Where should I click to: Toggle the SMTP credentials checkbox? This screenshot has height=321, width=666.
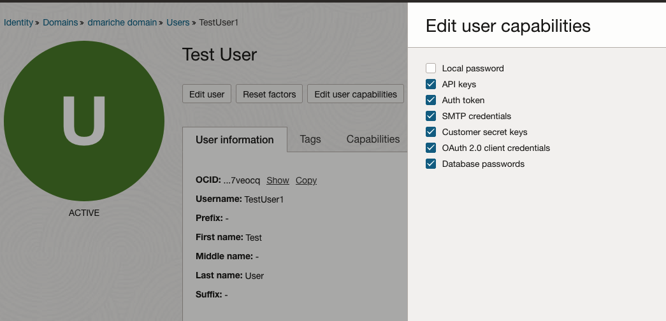(x=431, y=116)
